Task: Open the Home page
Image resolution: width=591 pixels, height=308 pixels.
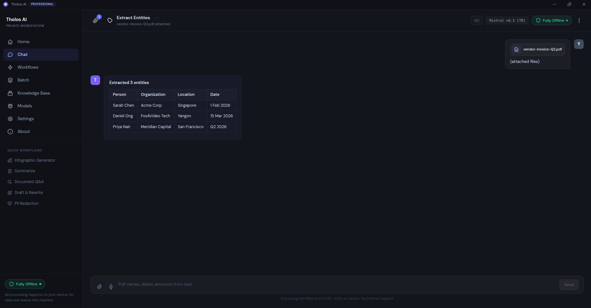Action: pyautogui.click(x=41, y=42)
